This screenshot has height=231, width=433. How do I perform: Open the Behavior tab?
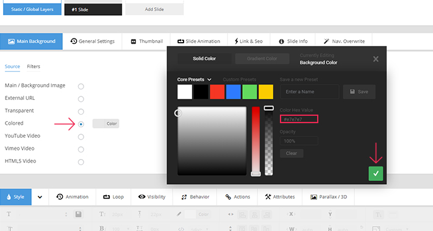click(x=195, y=197)
